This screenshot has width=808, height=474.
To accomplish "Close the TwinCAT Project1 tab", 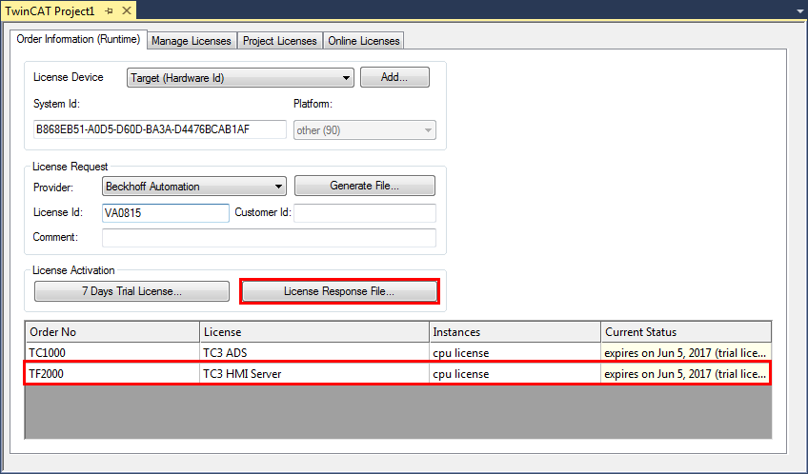I will click(126, 10).
